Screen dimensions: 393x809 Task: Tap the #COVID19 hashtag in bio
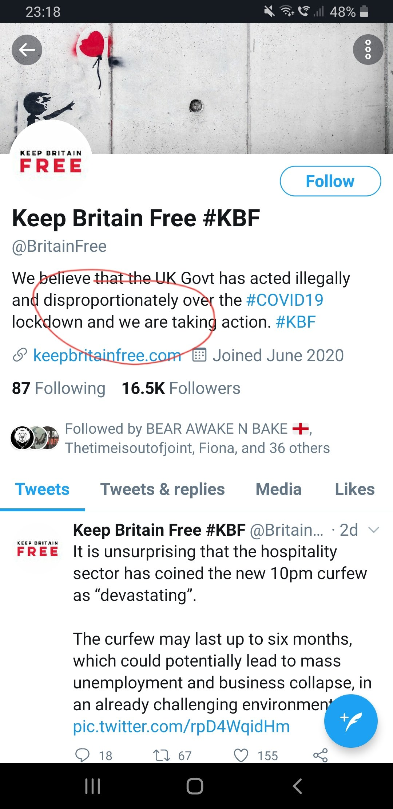tap(285, 300)
